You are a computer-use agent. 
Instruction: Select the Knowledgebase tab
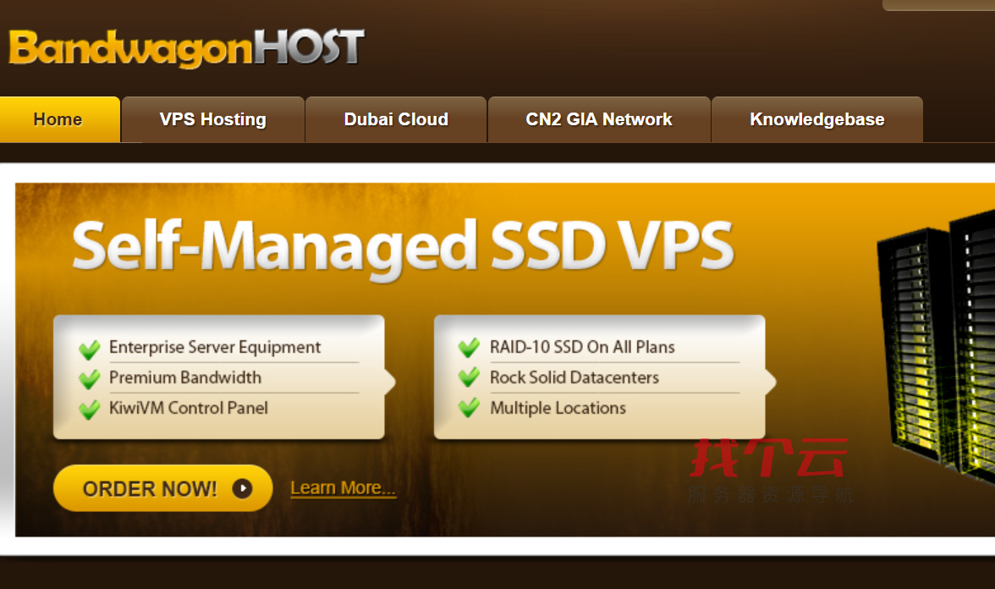[817, 119]
